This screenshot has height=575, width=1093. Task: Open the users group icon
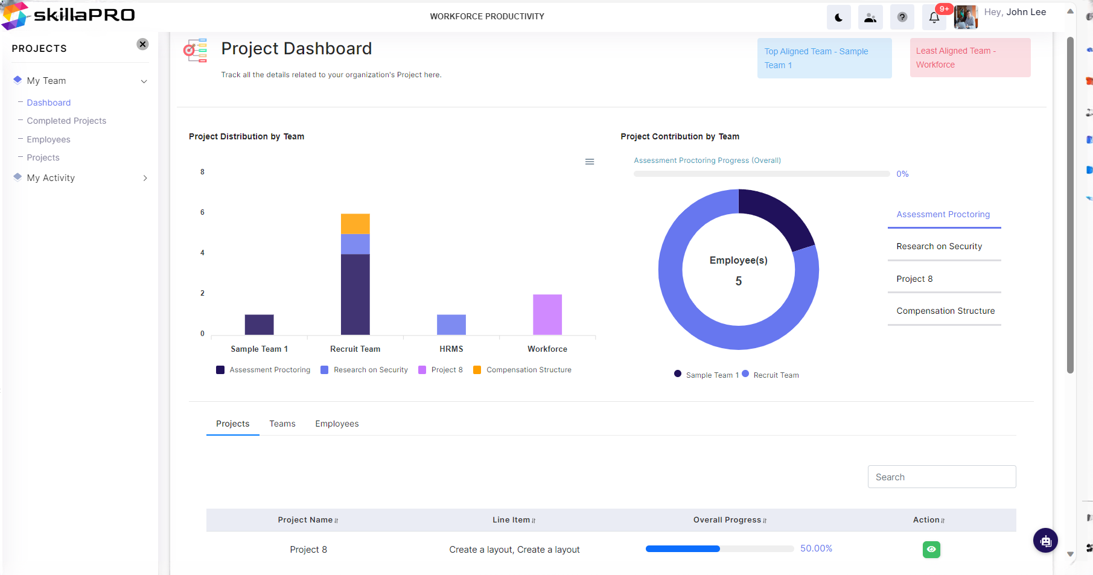tap(870, 17)
